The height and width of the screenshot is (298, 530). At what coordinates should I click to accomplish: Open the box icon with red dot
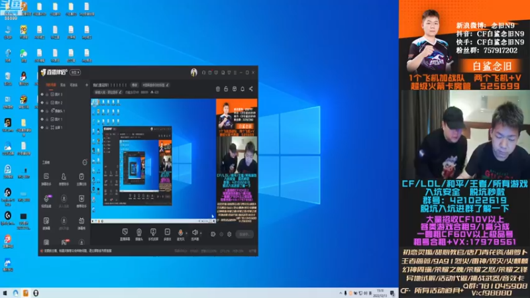(210, 73)
